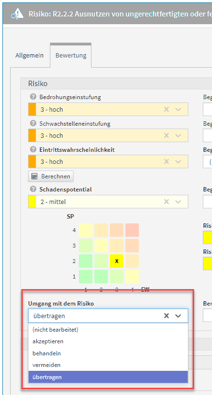Screen dimensions: 212x395
Task: Open help icon for Bedrohungseinstufung
Action: [33, 97]
